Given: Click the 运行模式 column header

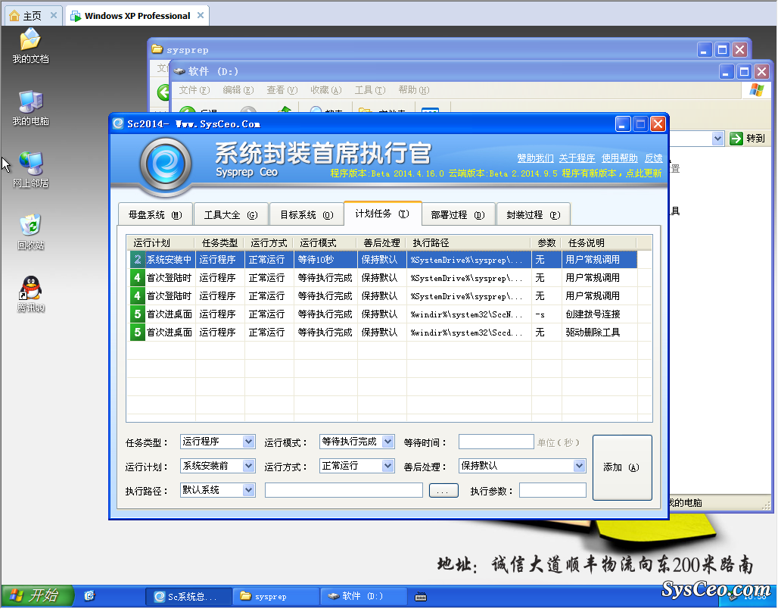Looking at the screenshot, I should click(x=325, y=243).
